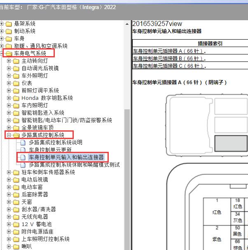The height and width of the screenshot is (250, 248).
Task: Click the 多路集成控制系统 open folder icon
Action: (x=16, y=135)
